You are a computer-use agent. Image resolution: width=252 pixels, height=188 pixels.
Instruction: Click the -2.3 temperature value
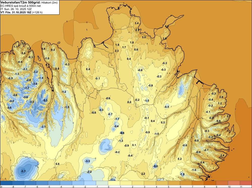pos(101,110)
